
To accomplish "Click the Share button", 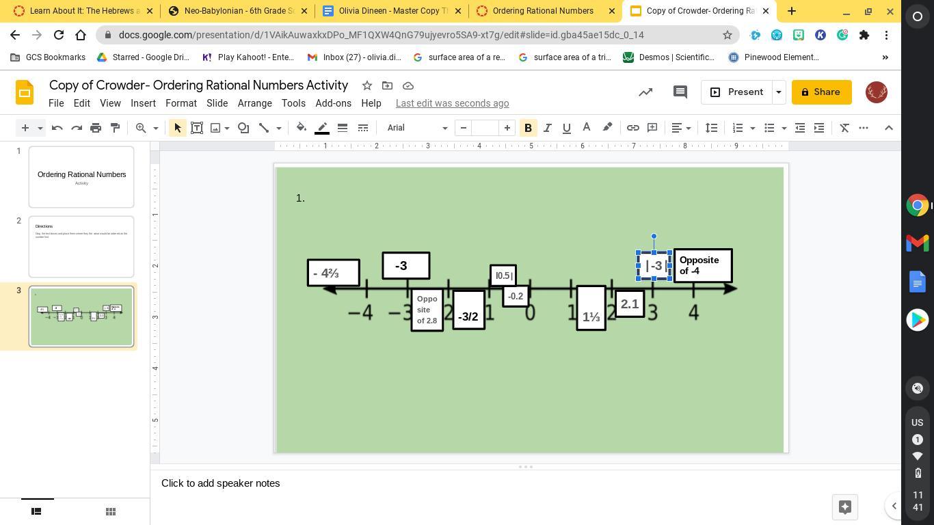I will (821, 92).
